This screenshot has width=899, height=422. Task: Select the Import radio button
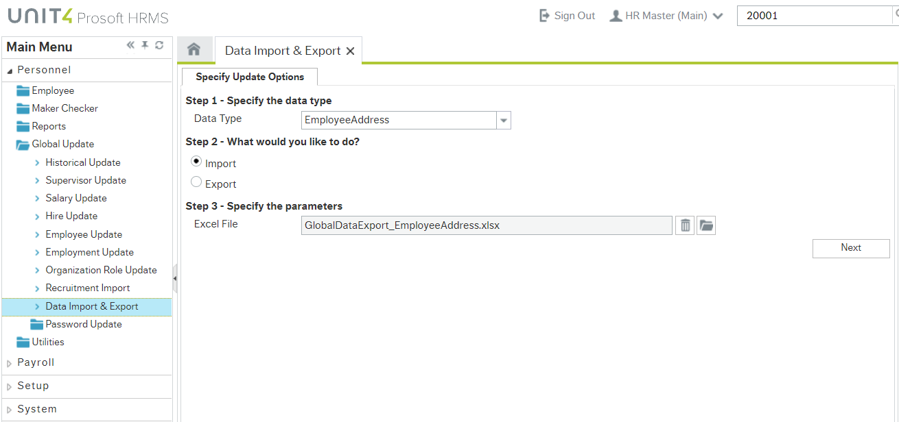click(x=196, y=162)
